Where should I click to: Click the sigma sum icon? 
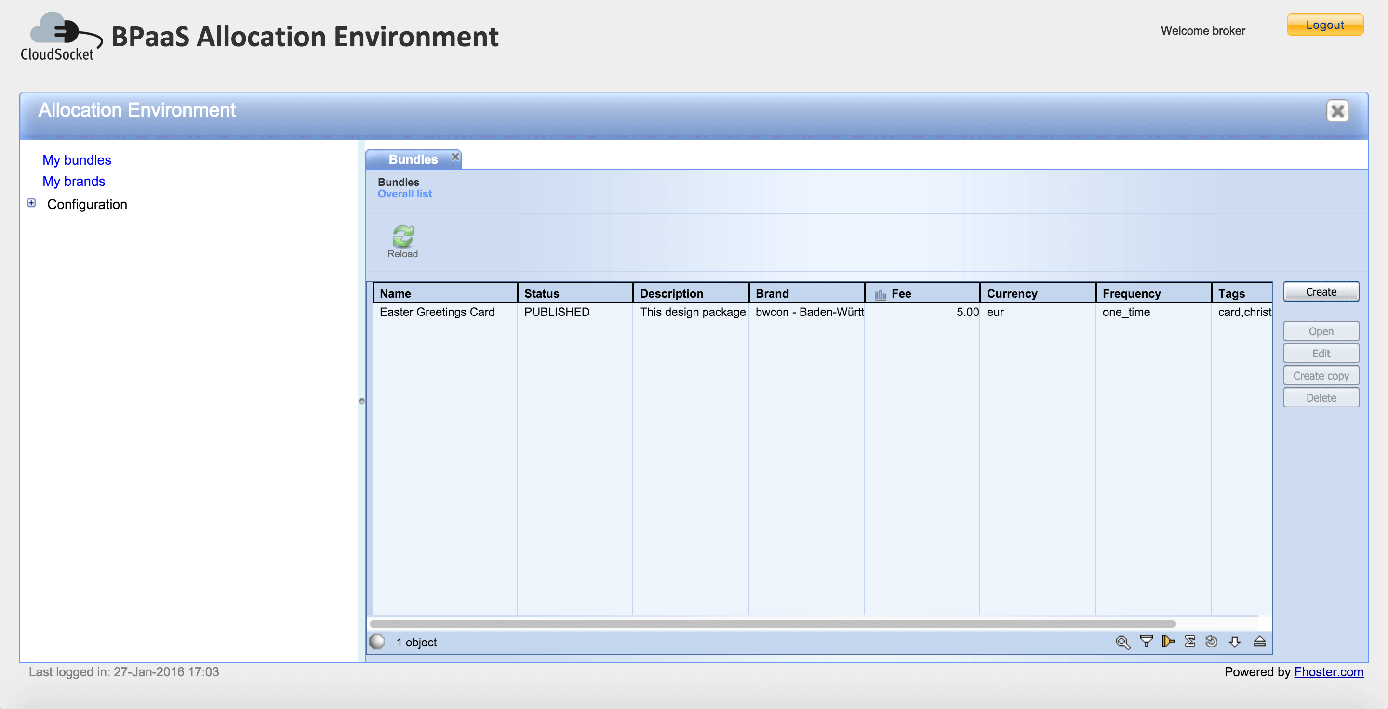tap(1190, 641)
